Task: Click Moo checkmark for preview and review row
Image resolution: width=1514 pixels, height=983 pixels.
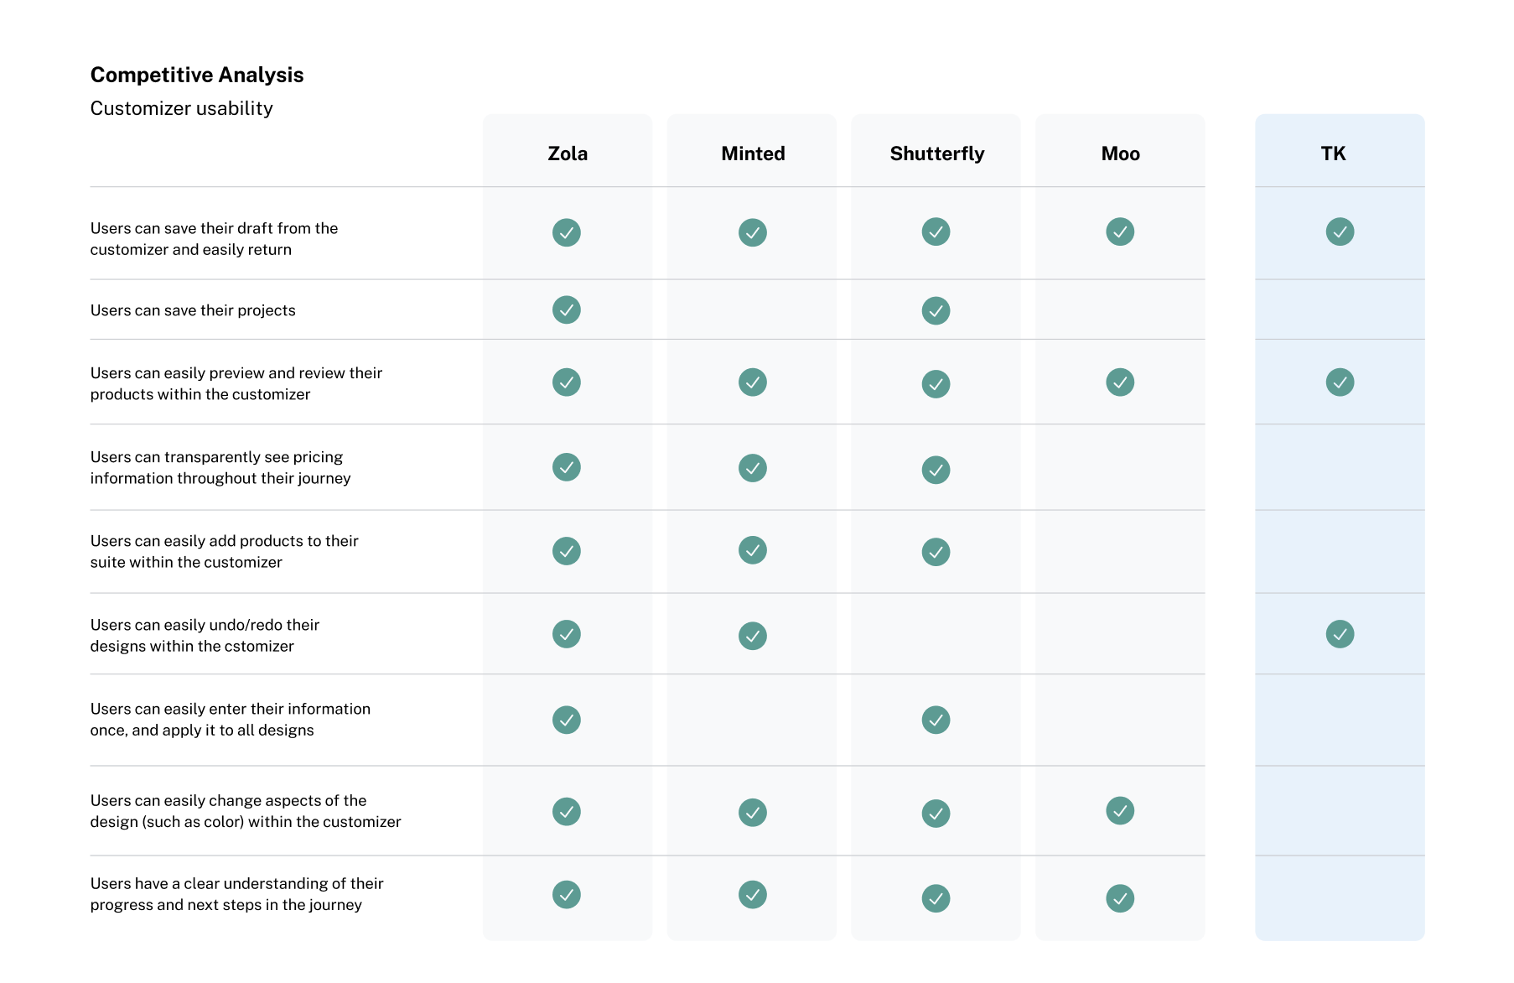Action: click(x=1120, y=382)
